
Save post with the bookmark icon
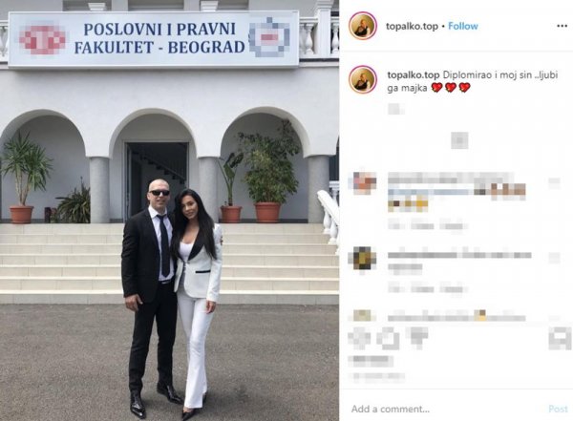tap(560, 338)
